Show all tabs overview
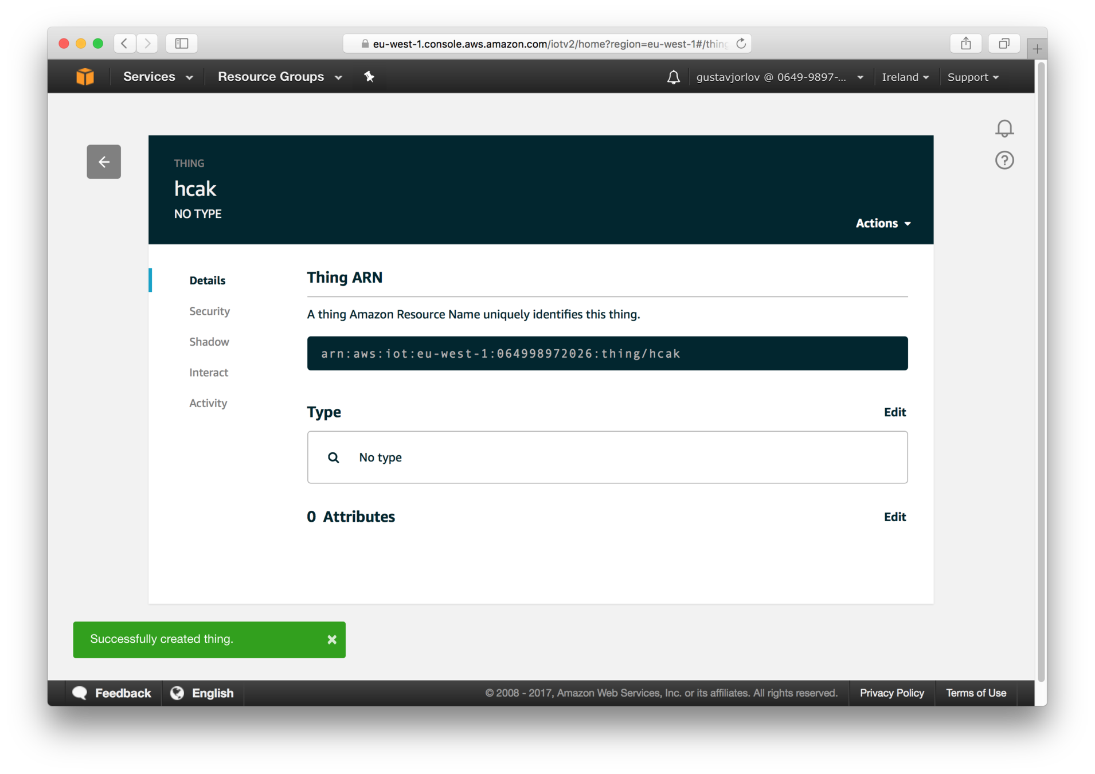Viewport: 1095px width, 774px height. pos(1004,44)
